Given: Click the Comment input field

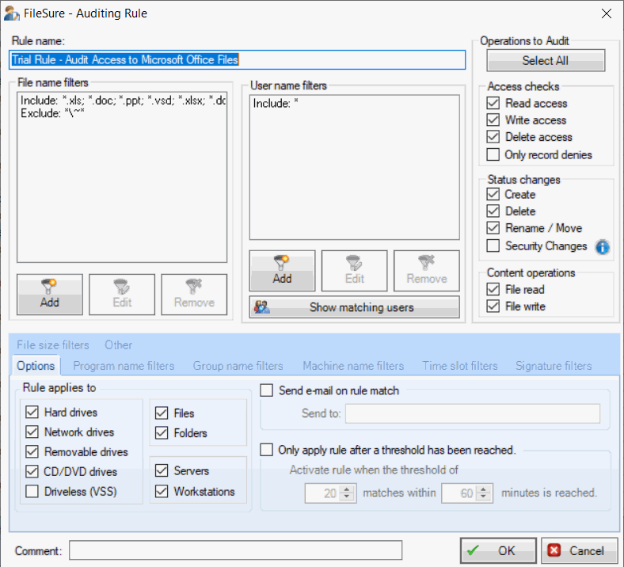Looking at the screenshot, I should click(236, 550).
